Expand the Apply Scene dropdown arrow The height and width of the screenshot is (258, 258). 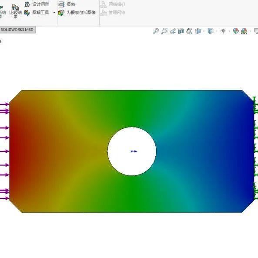tap(251, 31)
